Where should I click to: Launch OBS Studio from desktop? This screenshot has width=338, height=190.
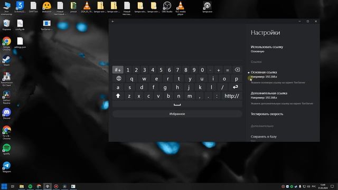coord(167,7)
